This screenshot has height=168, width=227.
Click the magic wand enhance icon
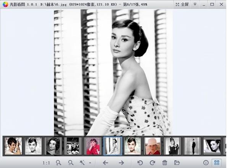coord(82,163)
